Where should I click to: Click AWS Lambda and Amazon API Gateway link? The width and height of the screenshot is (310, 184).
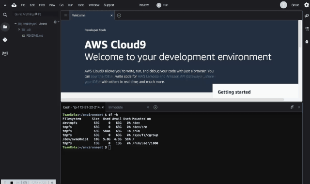click(x=170, y=77)
